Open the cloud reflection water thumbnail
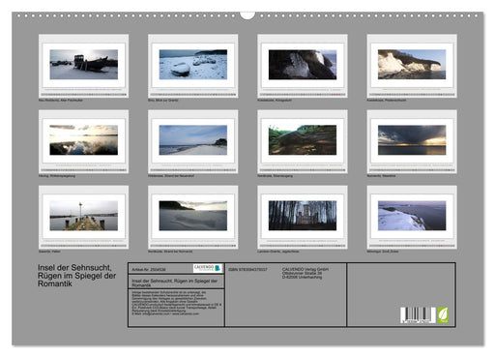Image resolution: width=495 pixels, height=357 pixels. pos(83,141)
